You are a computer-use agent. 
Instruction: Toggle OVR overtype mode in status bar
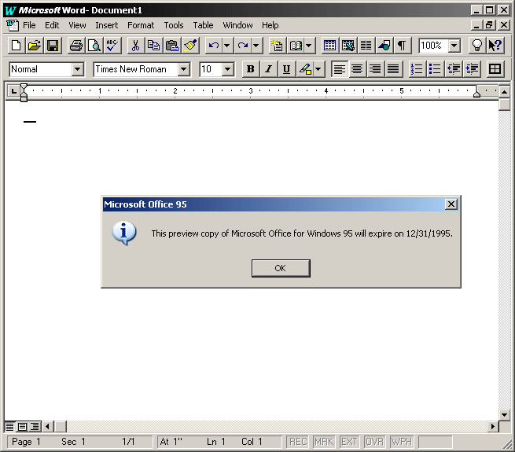tap(374, 442)
